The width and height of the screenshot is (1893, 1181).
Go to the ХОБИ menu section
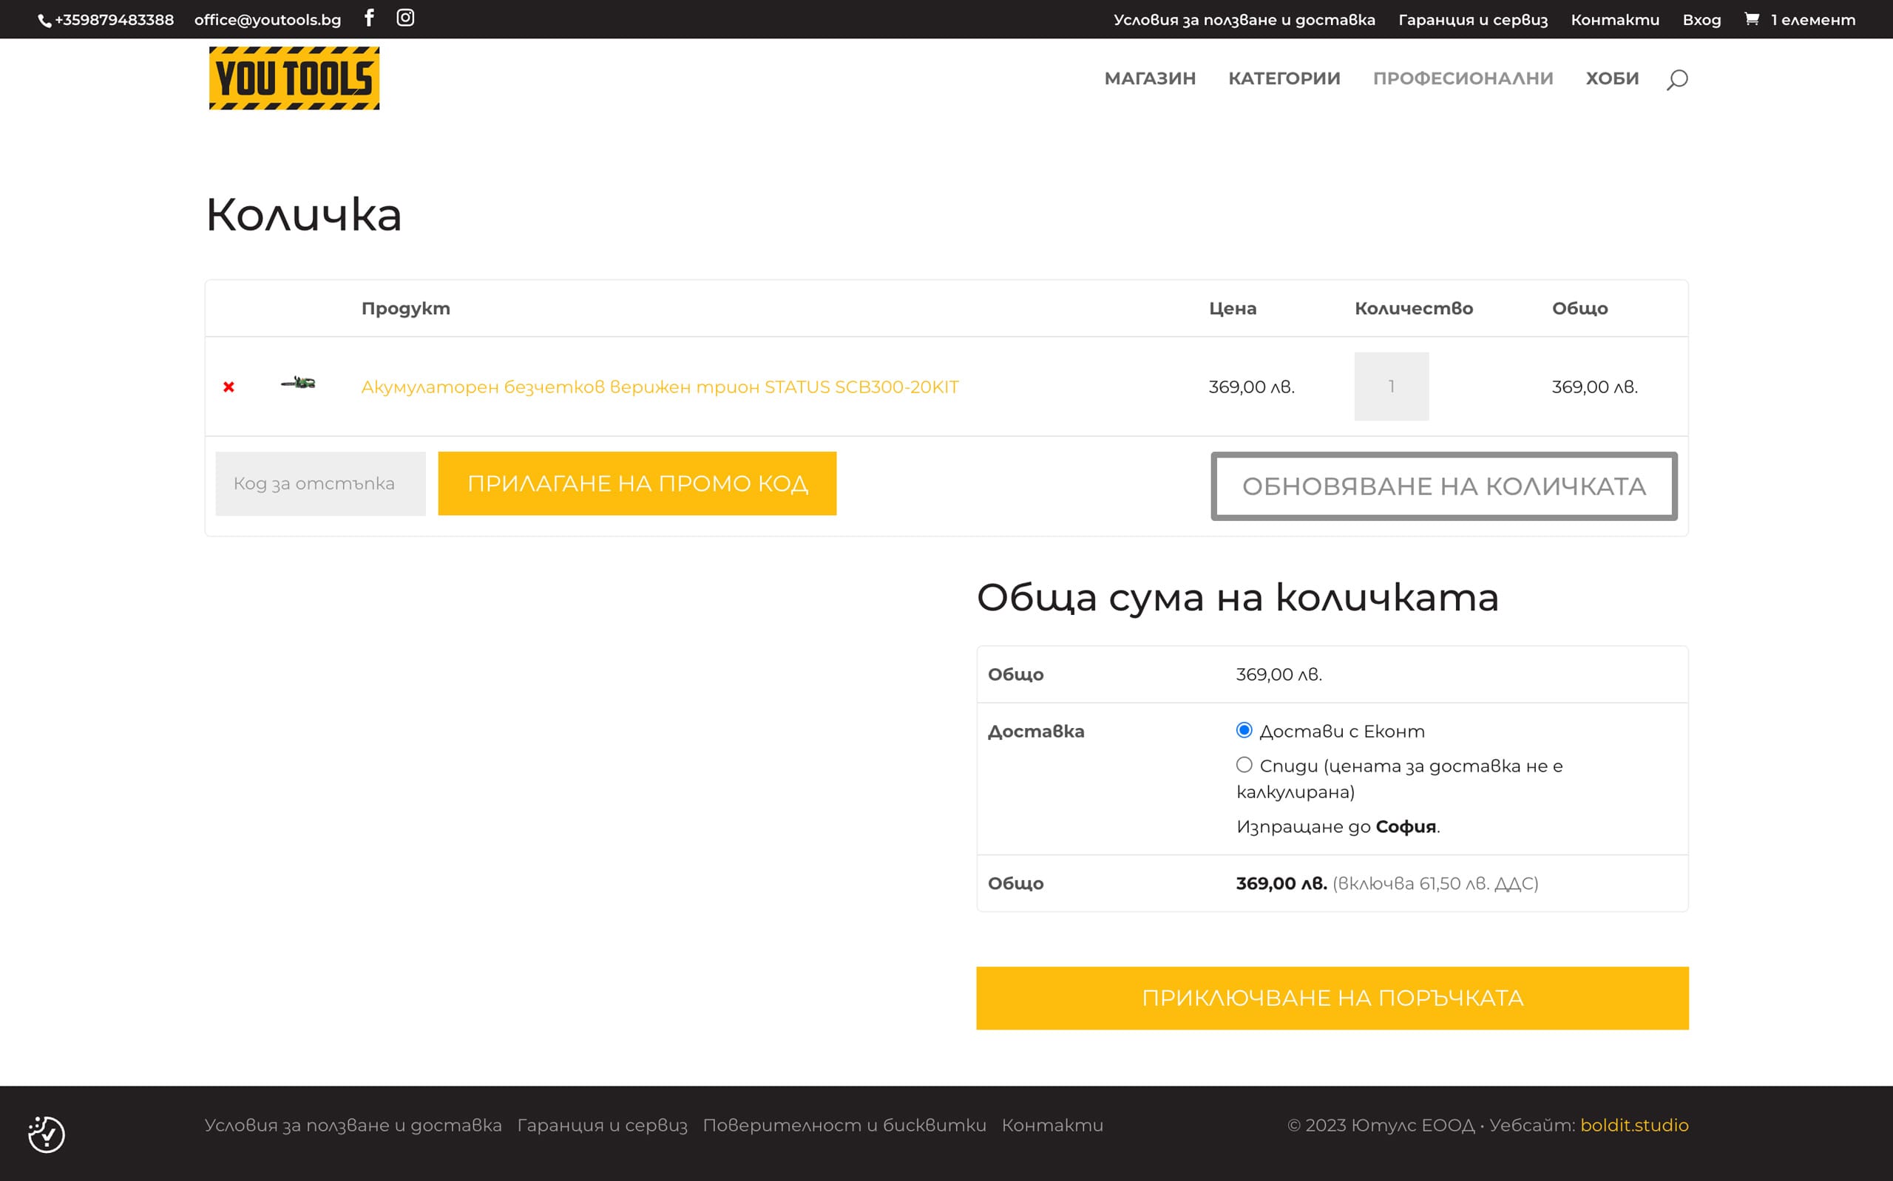pos(1612,79)
